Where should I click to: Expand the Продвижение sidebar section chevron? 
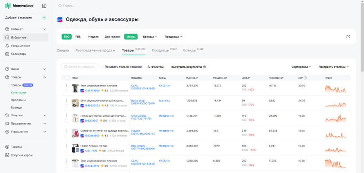[45, 124]
